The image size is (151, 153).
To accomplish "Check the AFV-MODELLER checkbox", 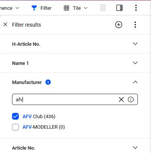I will click(x=15, y=127).
